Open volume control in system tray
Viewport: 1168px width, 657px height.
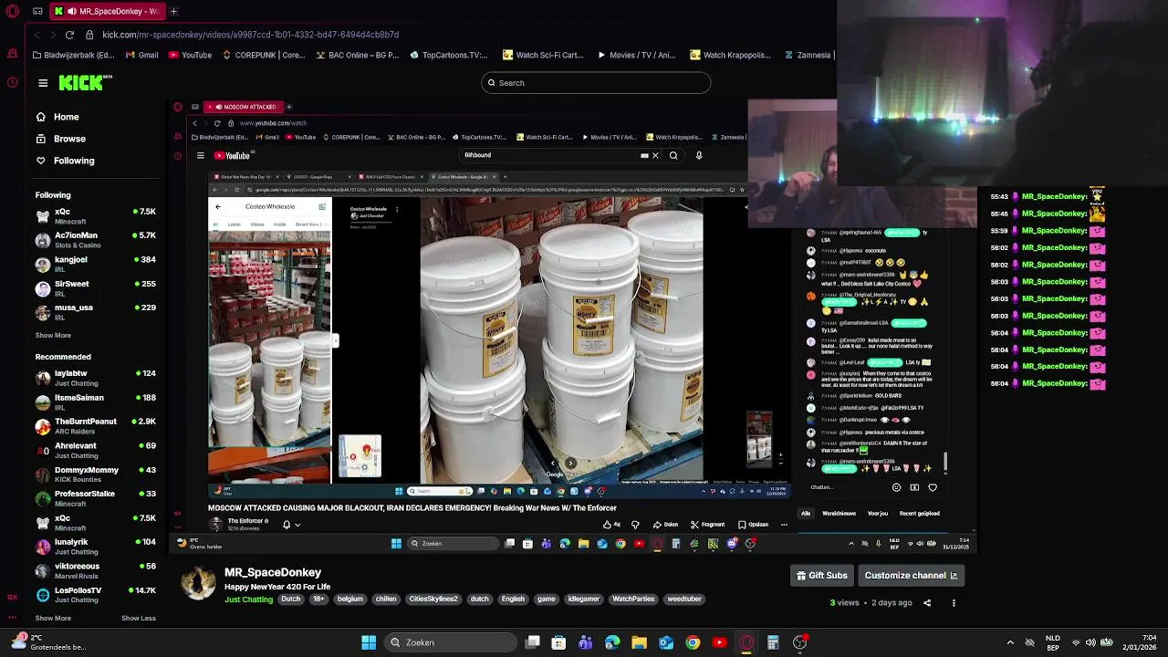[1090, 642]
